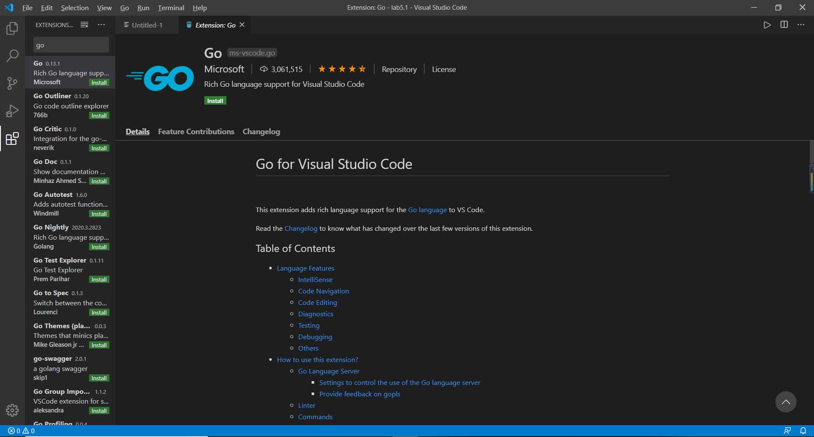Click the download count 3,061,515
This screenshot has height=437, width=814.
pos(282,69)
